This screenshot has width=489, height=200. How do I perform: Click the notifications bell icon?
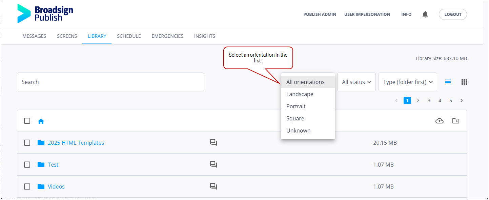[x=425, y=14]
